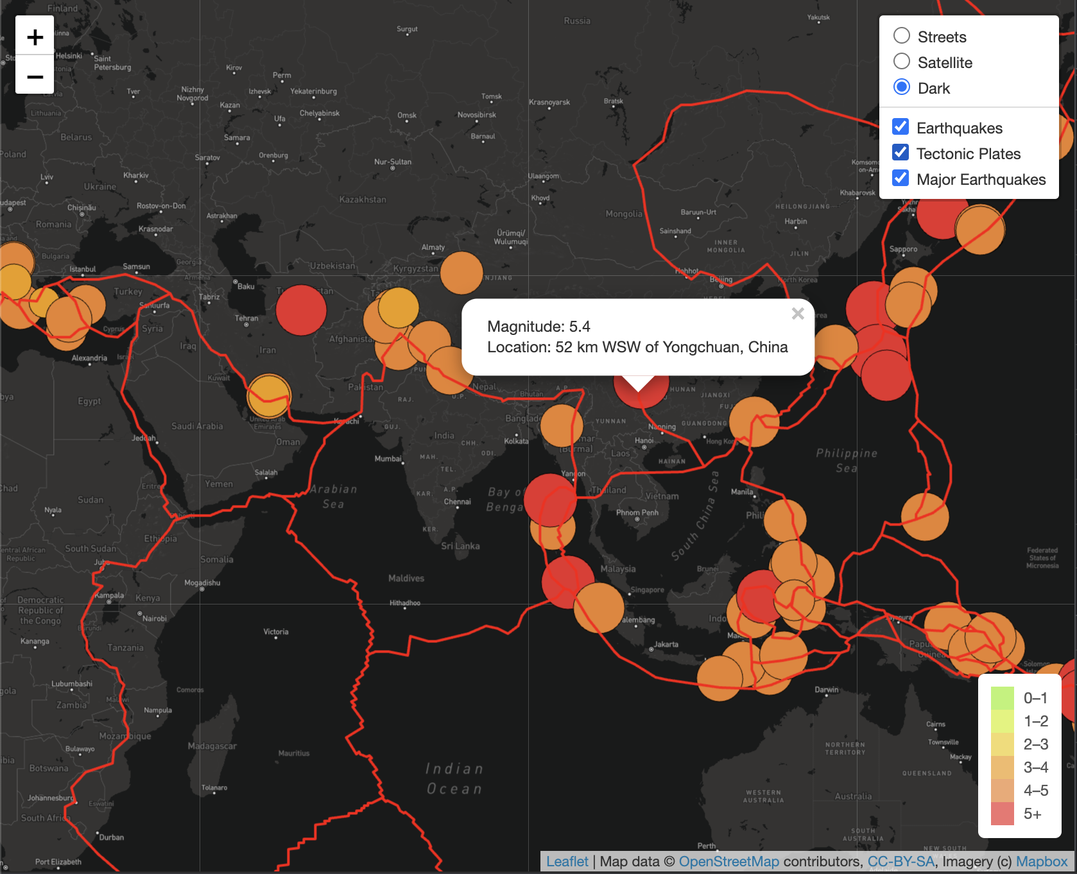Screen dimensions: 1077x874
Task: Zoom in on the map
Action: coord(35,37)
